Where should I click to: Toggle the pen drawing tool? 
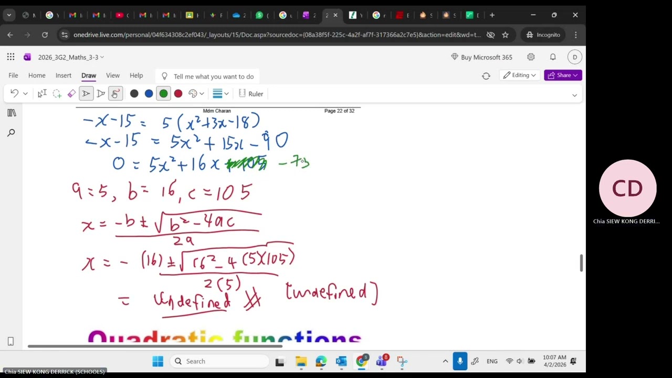pyautogui.click(x=86, y=93)
